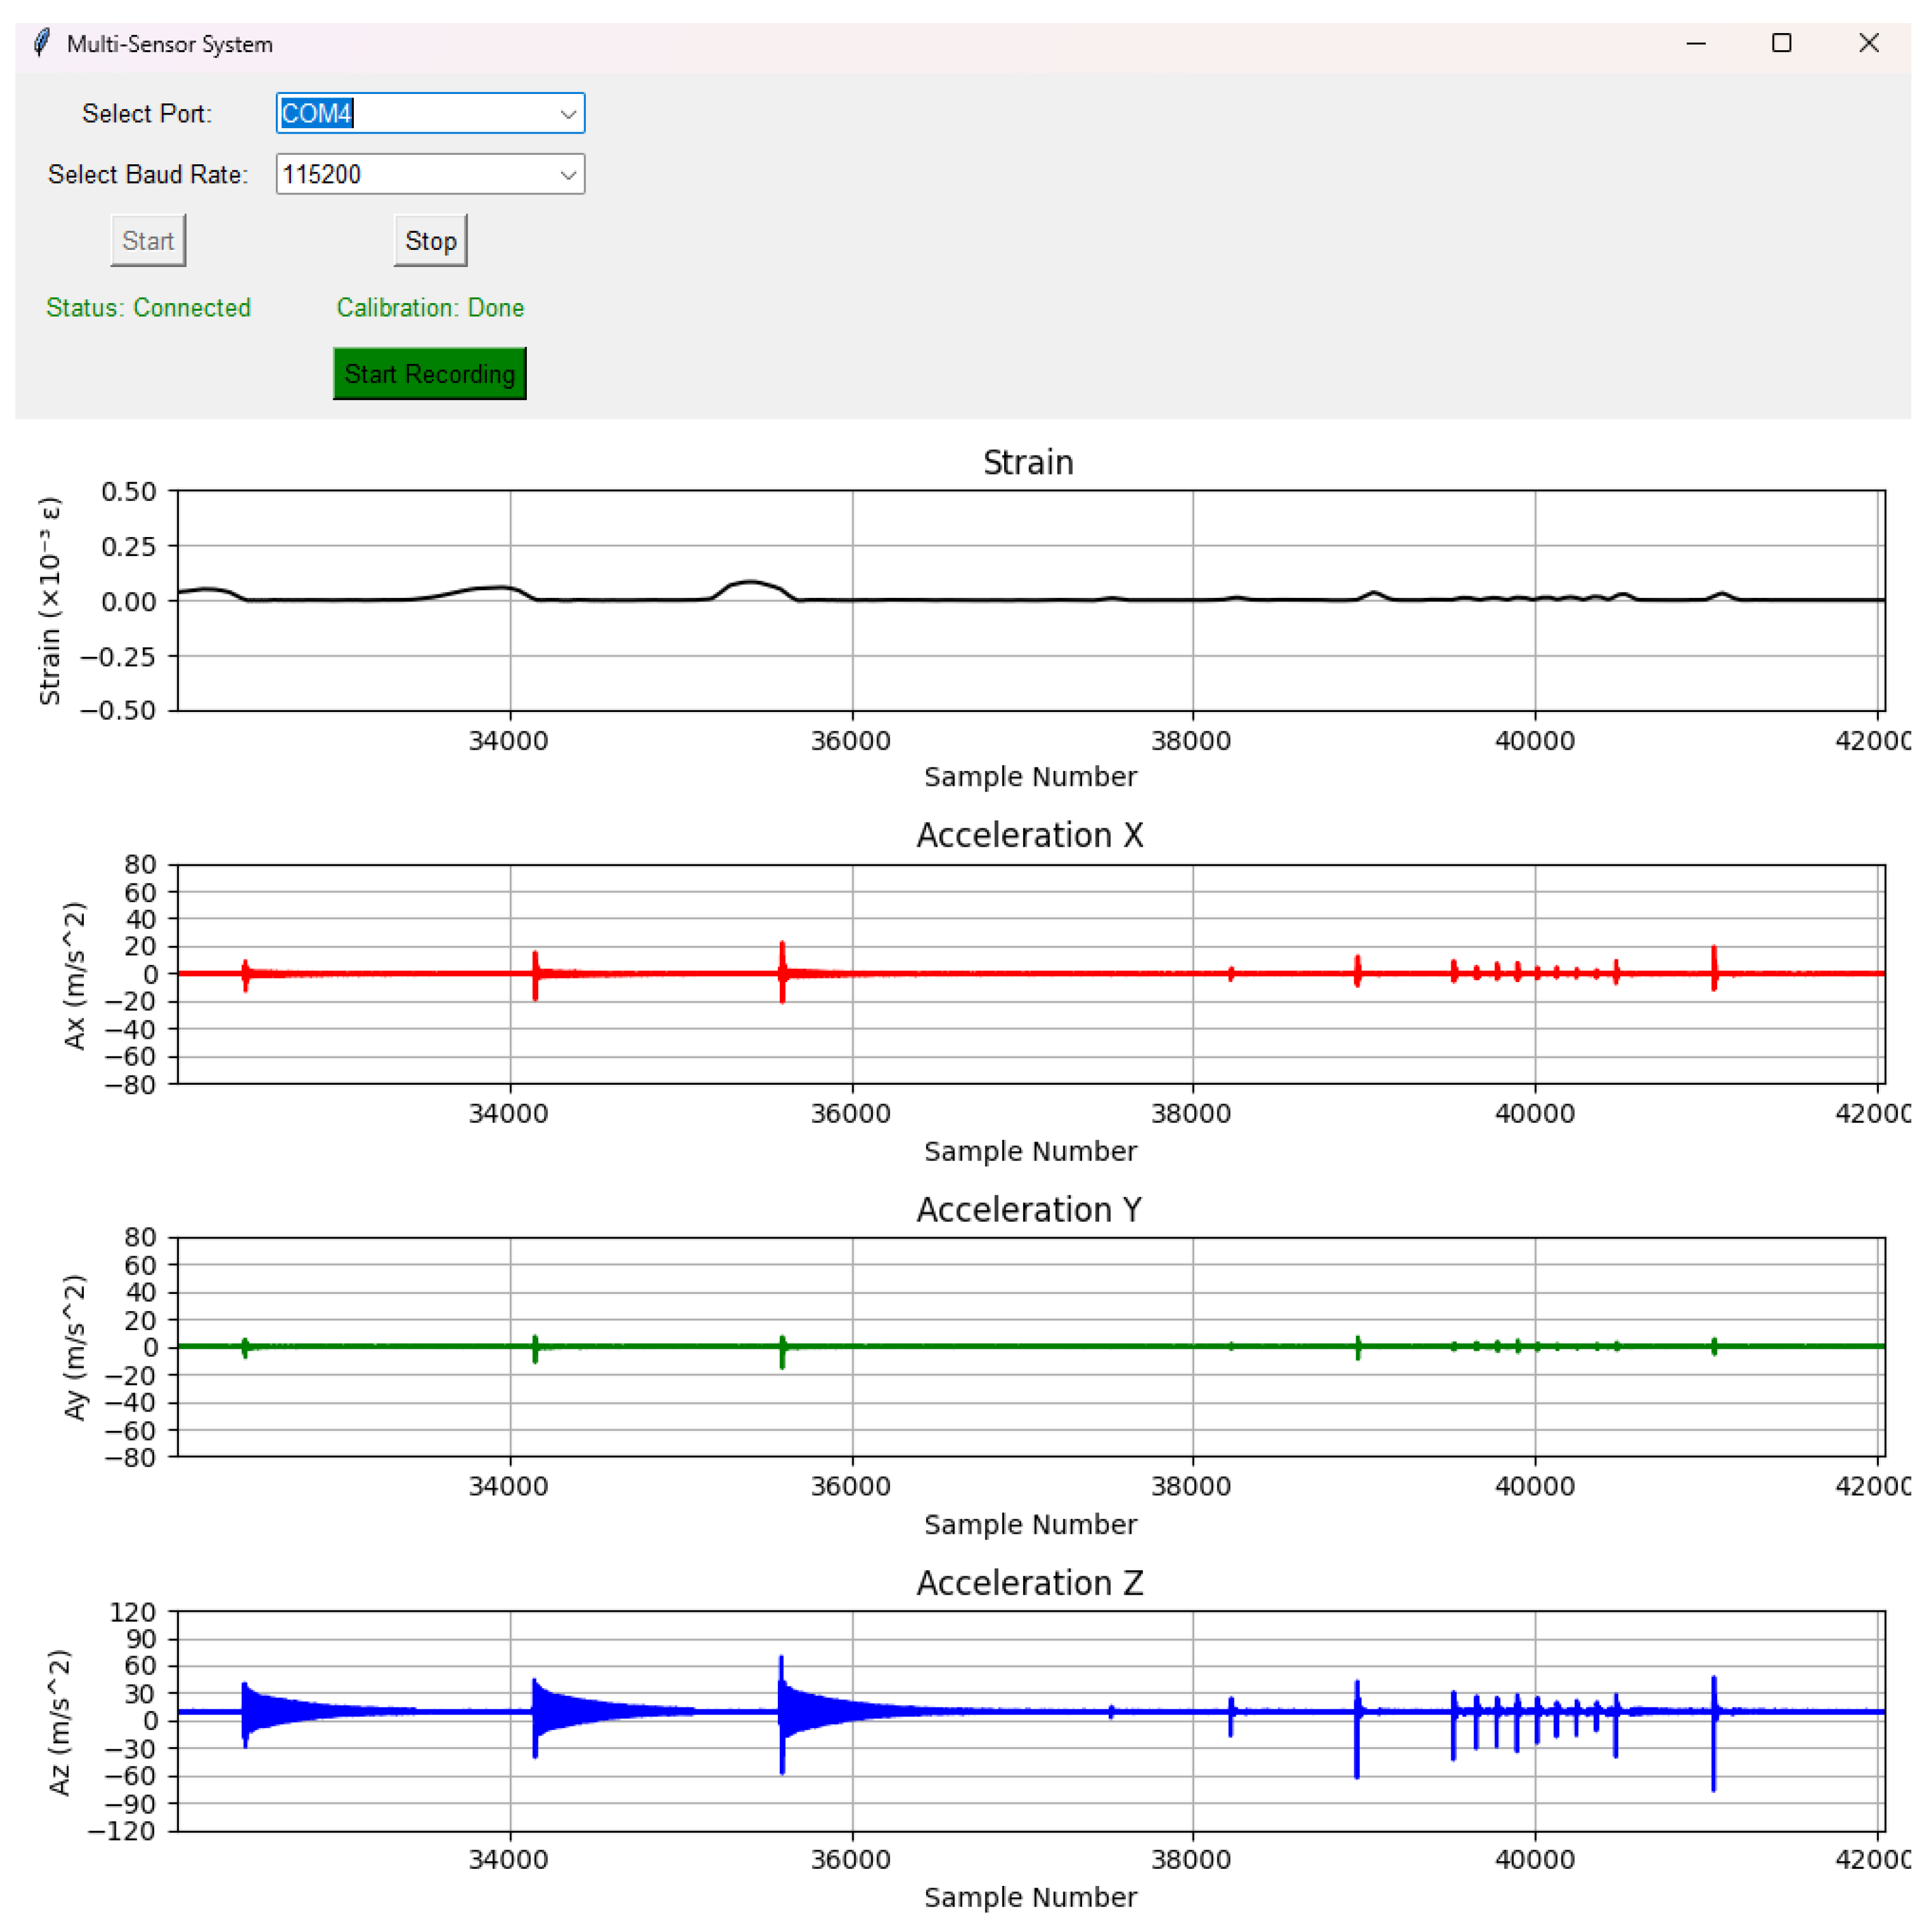This screenshot has height=1922, width=1932.
Task: Click the Acceleration X chart title
Action: click(x=1029, y=834)
